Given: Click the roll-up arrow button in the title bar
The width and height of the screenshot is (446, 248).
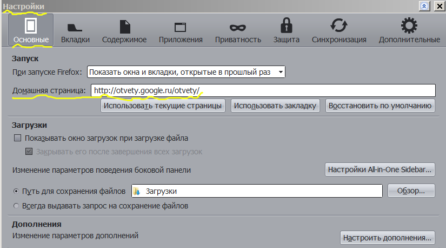Looking at the screenshot, I should pos(424,6).
